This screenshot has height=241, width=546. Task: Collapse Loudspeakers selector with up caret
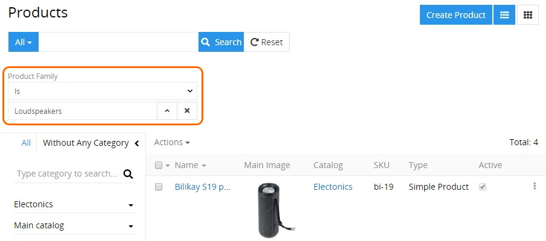coord(167,111)
